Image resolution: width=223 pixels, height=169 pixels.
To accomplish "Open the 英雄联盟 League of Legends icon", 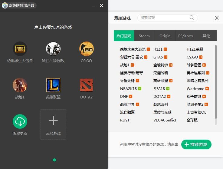I will [x=53, y=85].
